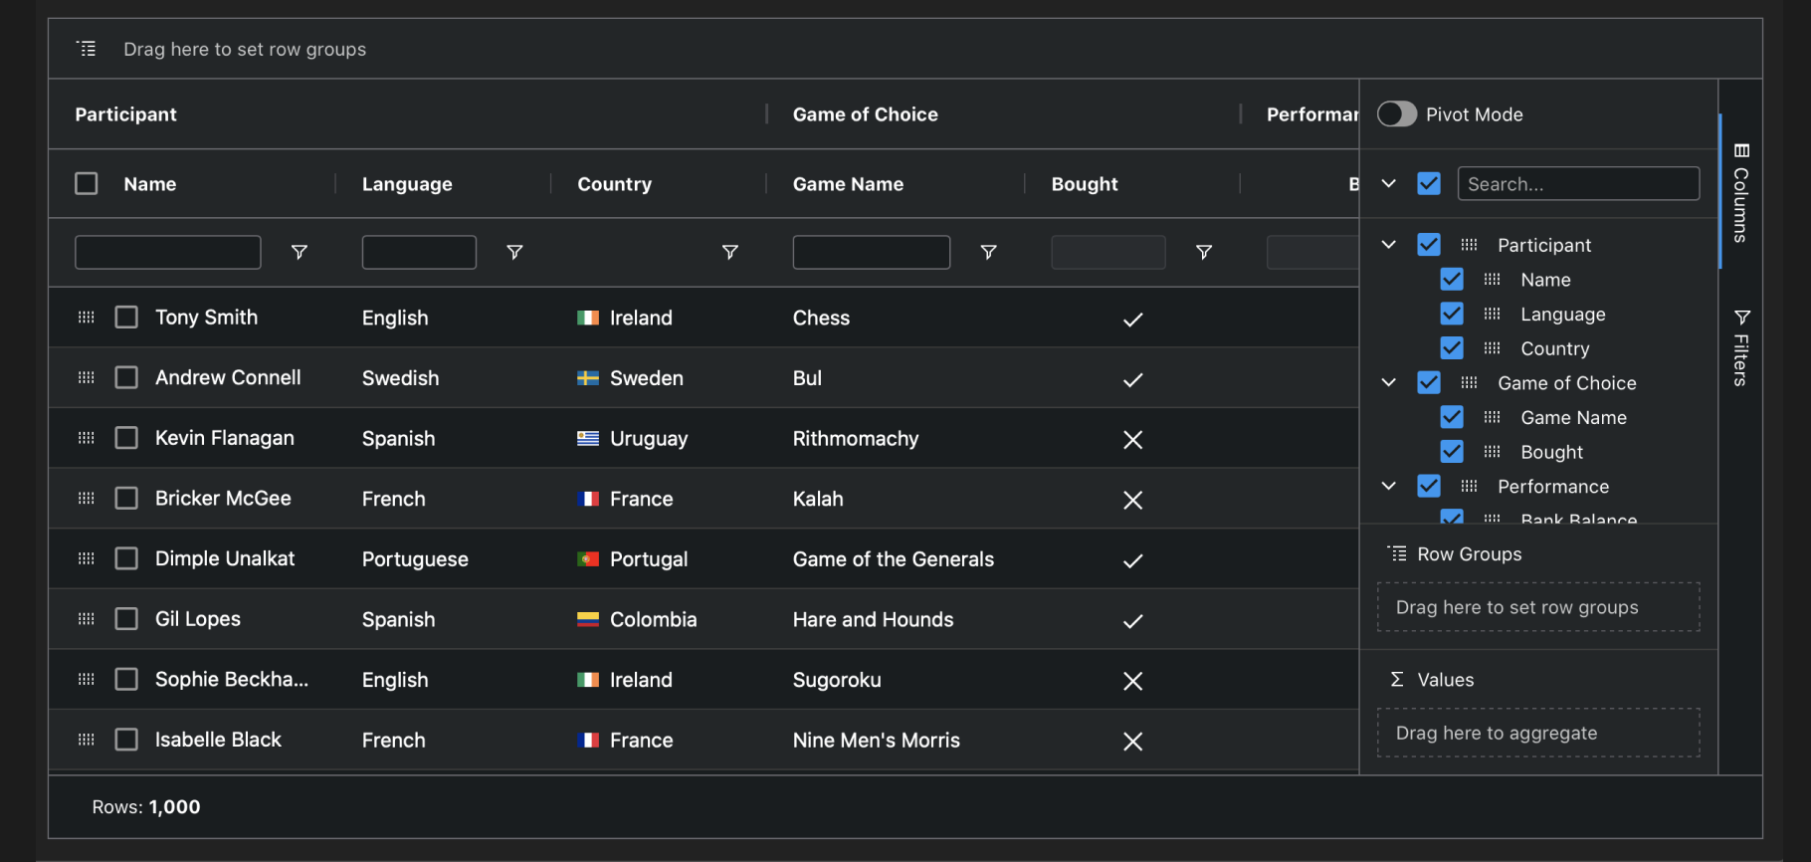Open the filter menu for the Name column
This screenshot has width=1811, height=862.
pyautogui.click(x=300, y=252)
